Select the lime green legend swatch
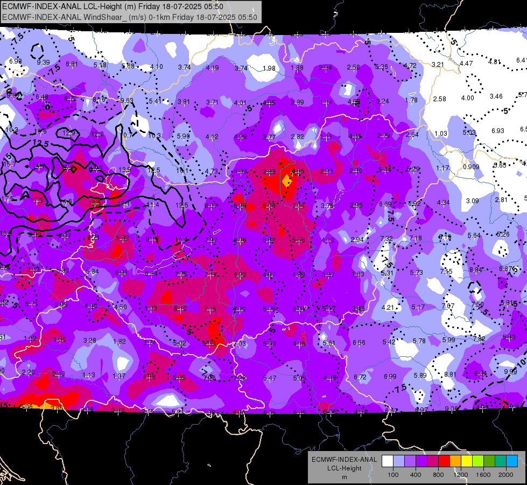The width and height of the screenshot is (527, 485). click(x=478, y=461)
